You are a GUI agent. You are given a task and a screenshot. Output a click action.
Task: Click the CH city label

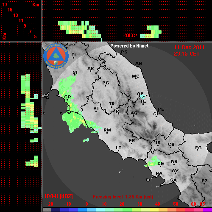[x=156, y=114]
